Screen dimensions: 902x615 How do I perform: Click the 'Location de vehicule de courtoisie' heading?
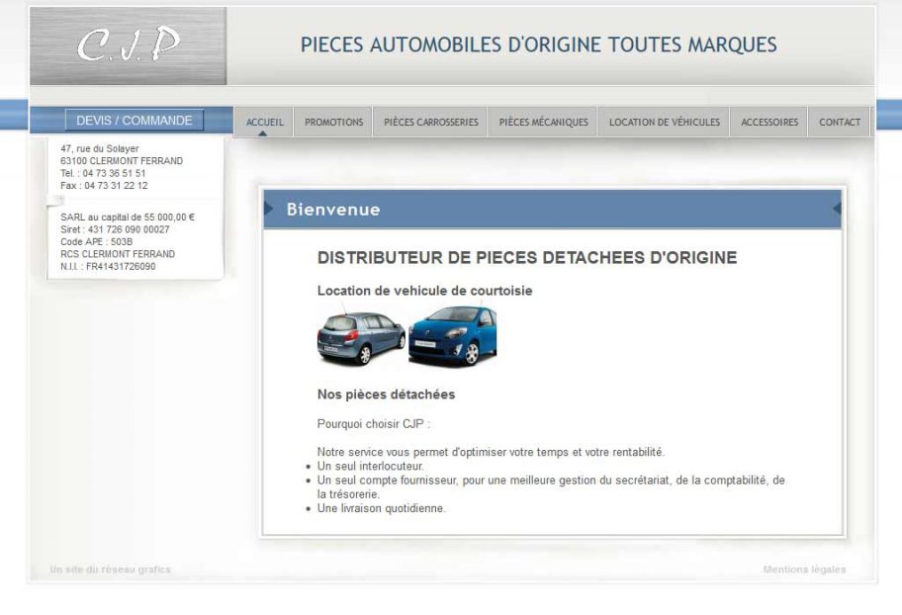(424, 291)
